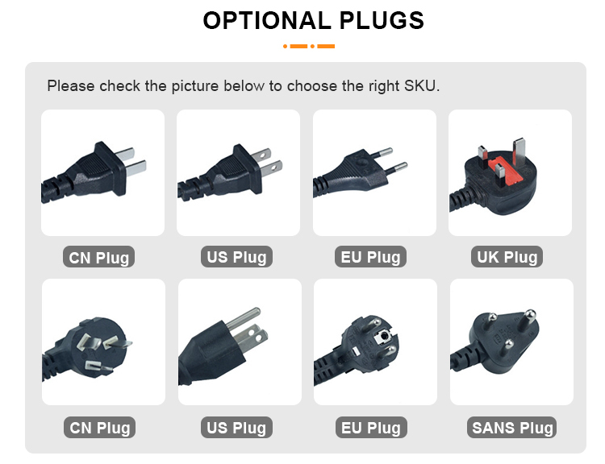Click the top-row US Plug label

click(x=236, y=257)
